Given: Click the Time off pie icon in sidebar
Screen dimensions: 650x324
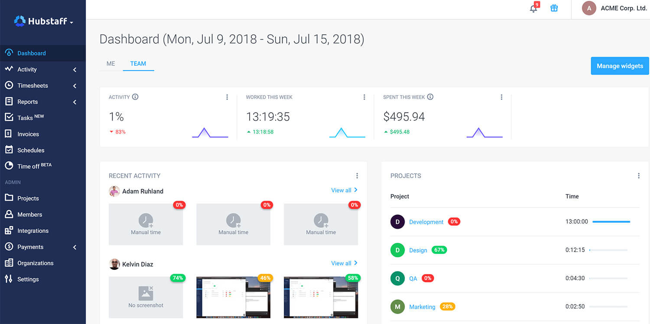Looking at the screenshot, I should click(x=9, y=166).
